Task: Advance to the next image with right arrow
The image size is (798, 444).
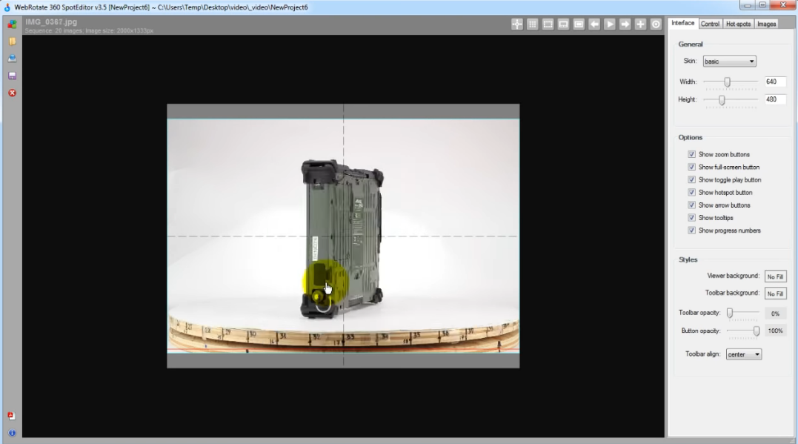Action: pyautogui.click(x=625, y=24)
